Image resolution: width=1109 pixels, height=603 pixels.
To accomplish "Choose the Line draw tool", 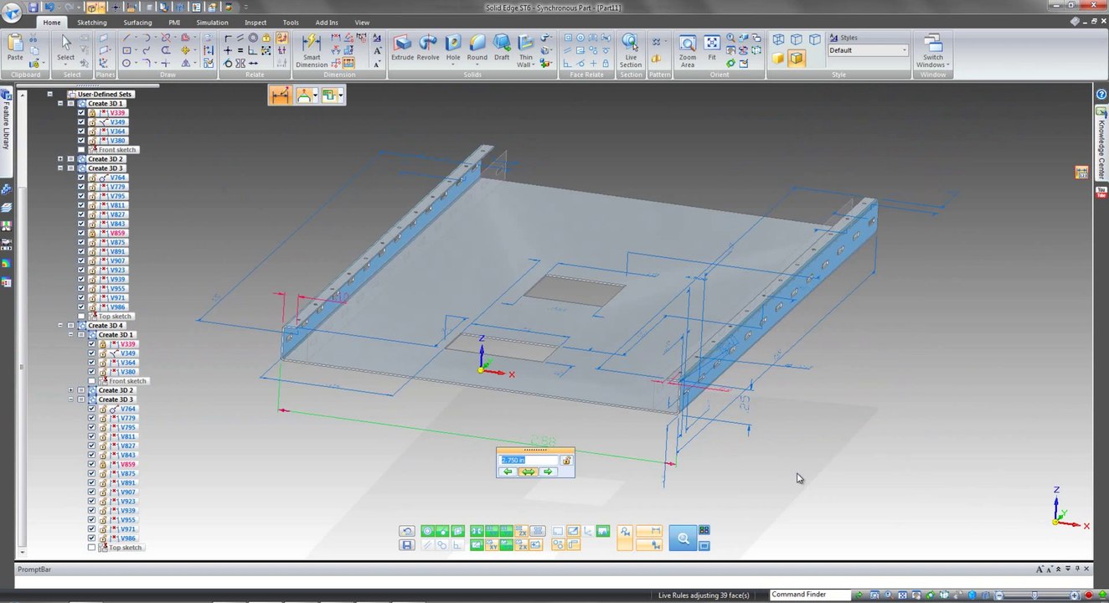I will 126,39.
